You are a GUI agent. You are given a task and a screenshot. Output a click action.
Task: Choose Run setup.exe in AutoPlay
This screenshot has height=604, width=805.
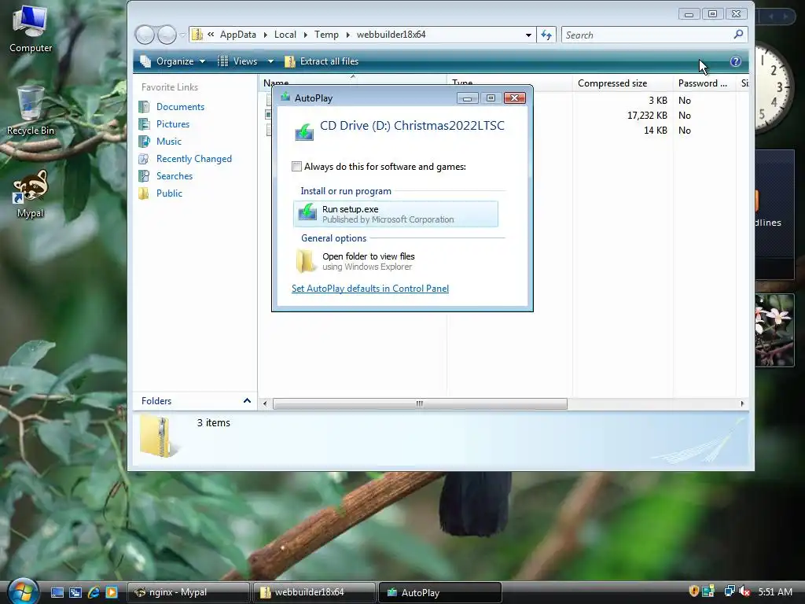(x=395, y=214)
